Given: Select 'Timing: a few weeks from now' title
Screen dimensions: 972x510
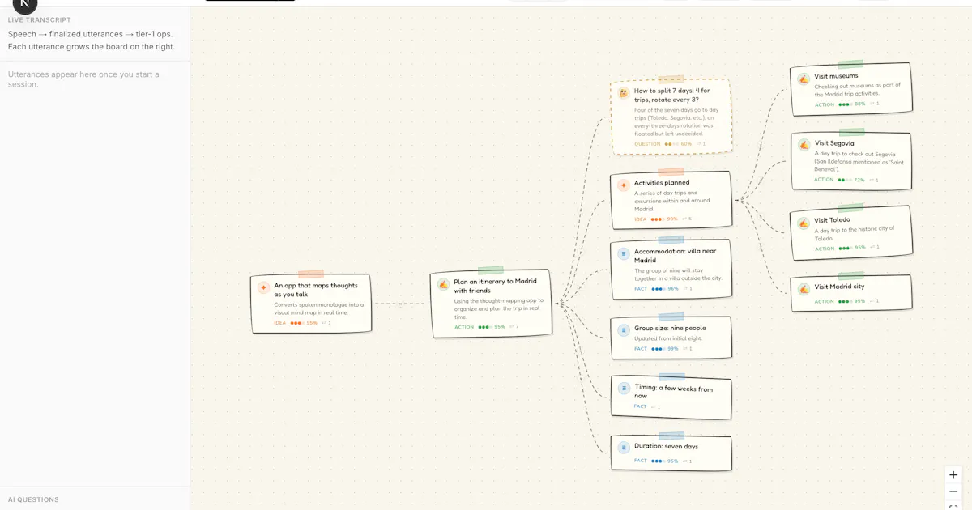Looking at the screenshot, I should 674,392.
